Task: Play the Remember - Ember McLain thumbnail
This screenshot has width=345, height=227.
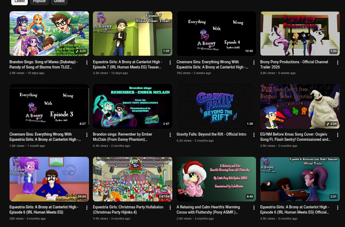Action: [x=132, y=107]
